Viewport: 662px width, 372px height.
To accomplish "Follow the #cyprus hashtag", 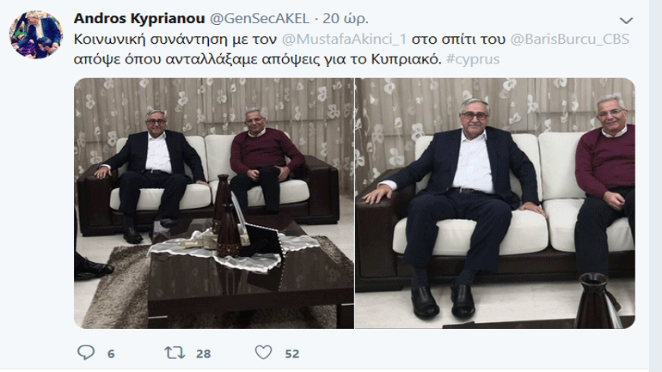I will click(473, 59).
